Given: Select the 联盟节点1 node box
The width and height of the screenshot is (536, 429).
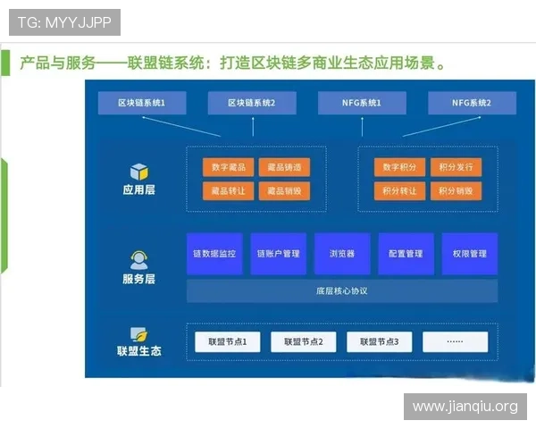Looking at the screenshot, I should pos(228,341).
